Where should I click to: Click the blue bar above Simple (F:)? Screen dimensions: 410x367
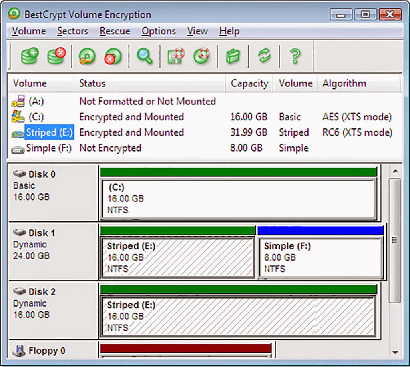click(x=321, y=231)
